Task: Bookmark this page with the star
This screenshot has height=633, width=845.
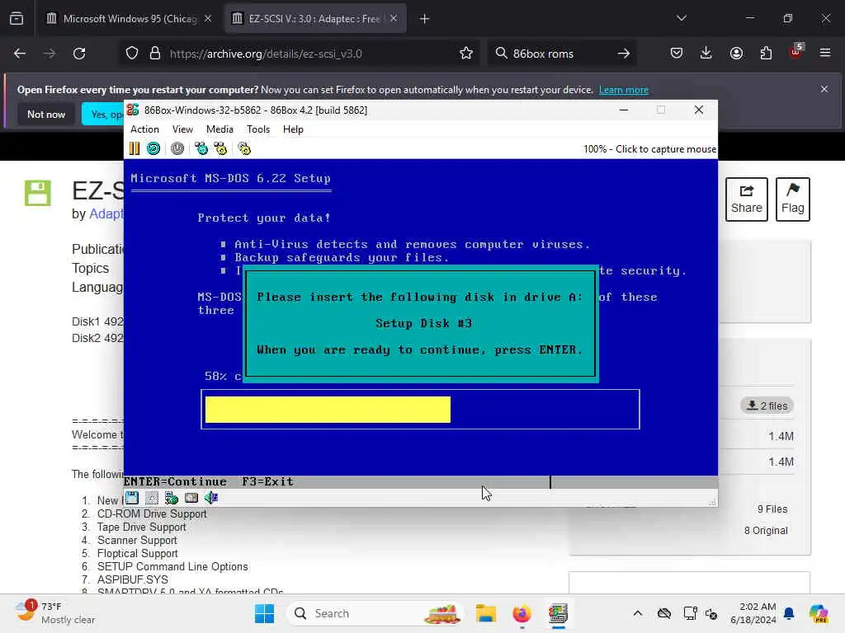Action: tap(466, 54)
